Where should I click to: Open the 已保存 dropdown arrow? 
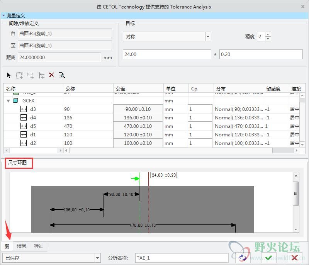[x=98, y=258]
